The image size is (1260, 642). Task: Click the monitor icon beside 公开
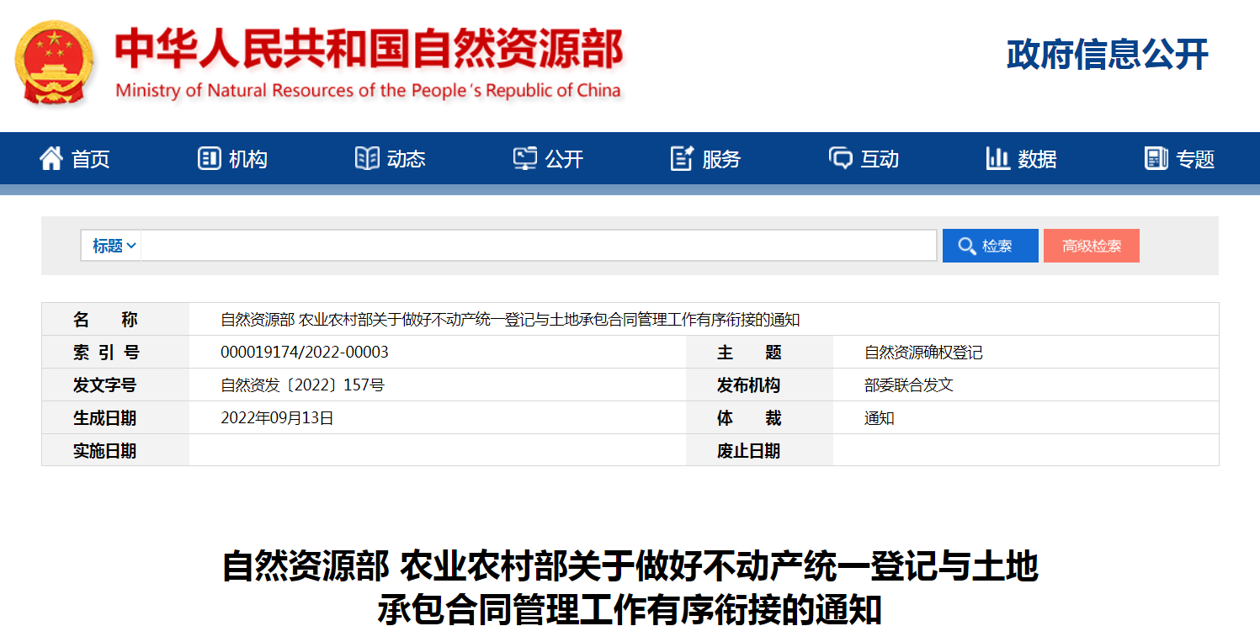click(x=525, y=158)
